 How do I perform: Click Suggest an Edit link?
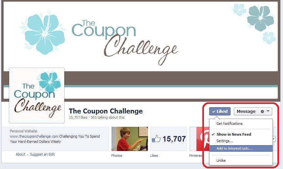(x=42, y=154)
